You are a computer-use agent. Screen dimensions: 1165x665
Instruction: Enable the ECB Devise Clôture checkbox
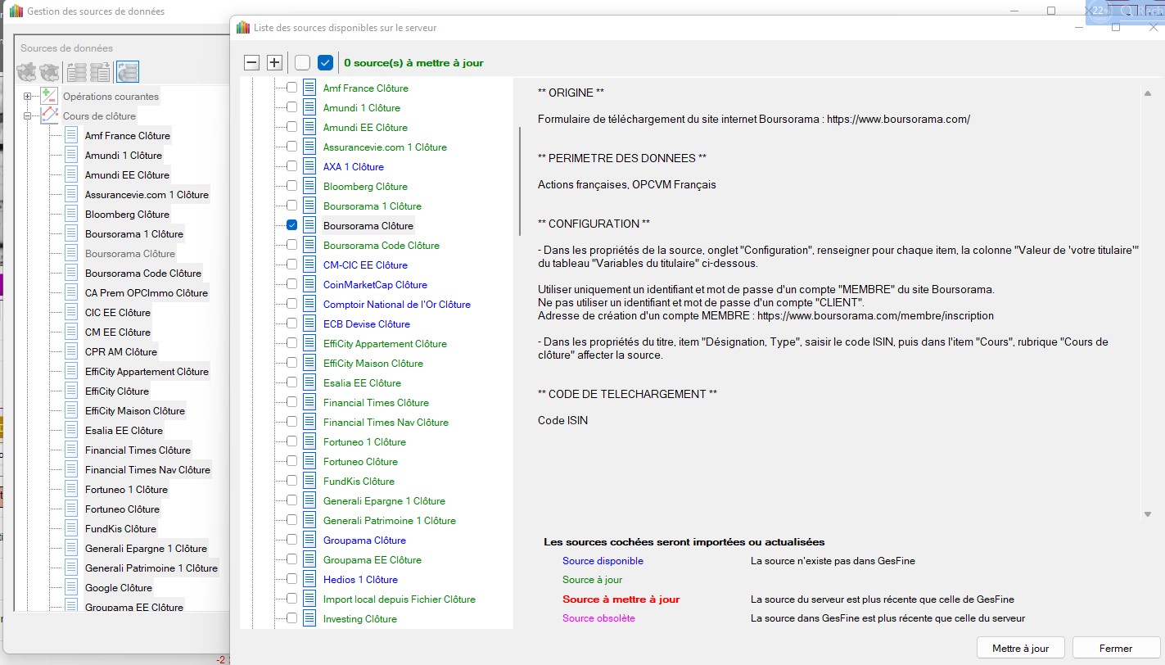291,324
